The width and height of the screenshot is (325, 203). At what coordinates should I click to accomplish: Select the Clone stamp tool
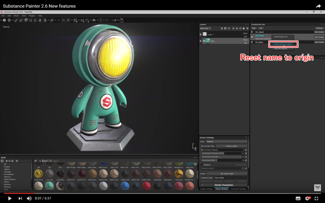[x=40, y=20]
